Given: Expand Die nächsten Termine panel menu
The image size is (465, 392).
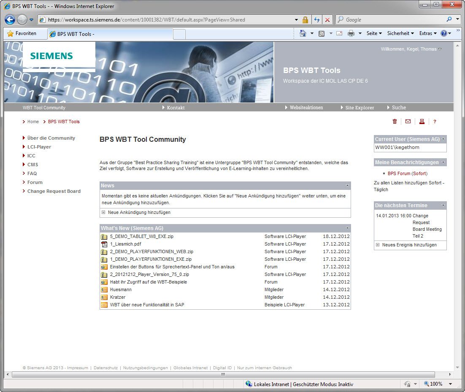Looking at the screenshot, I should click(x=443, y=205).
